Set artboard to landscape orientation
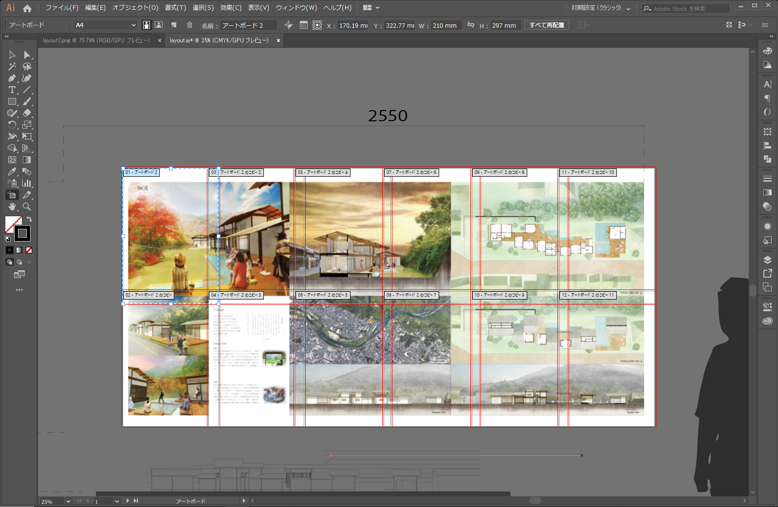The width and height of the screenshot is (778, 507). 159,25
